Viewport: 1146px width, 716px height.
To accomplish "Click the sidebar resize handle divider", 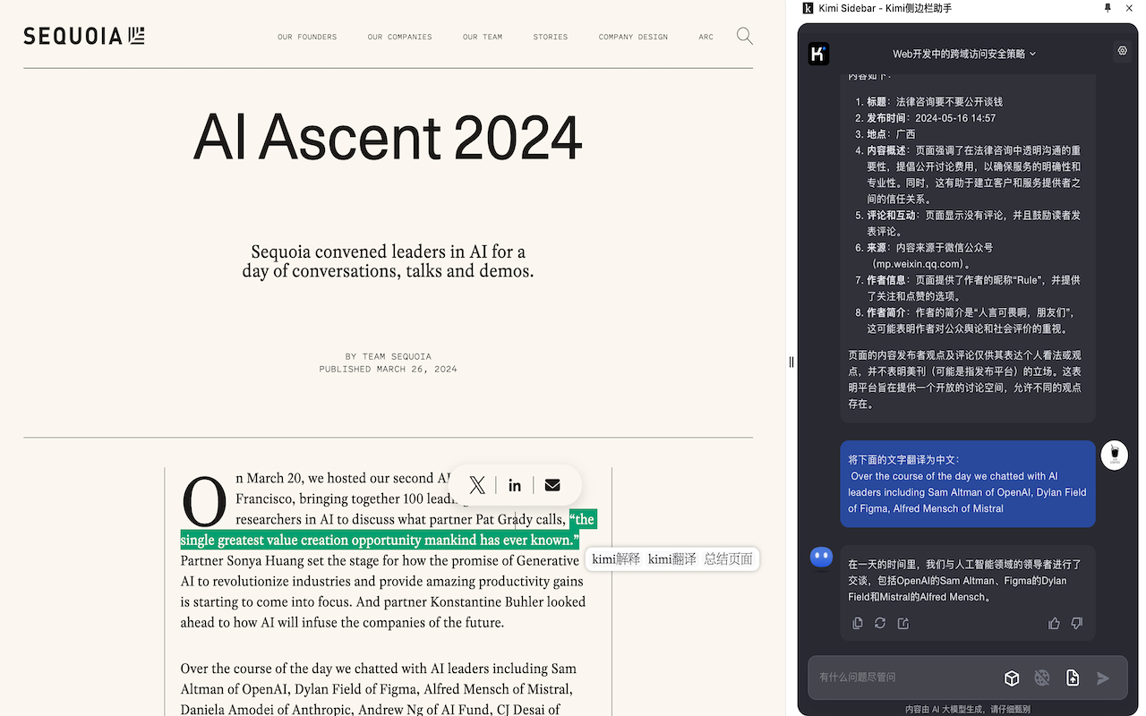I will tap(791, 362).
